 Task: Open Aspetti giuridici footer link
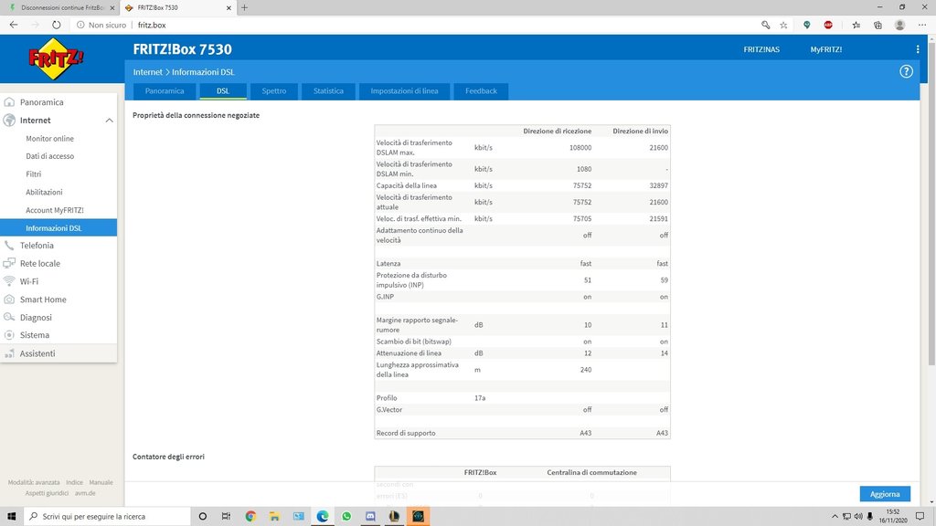[47, 493]
